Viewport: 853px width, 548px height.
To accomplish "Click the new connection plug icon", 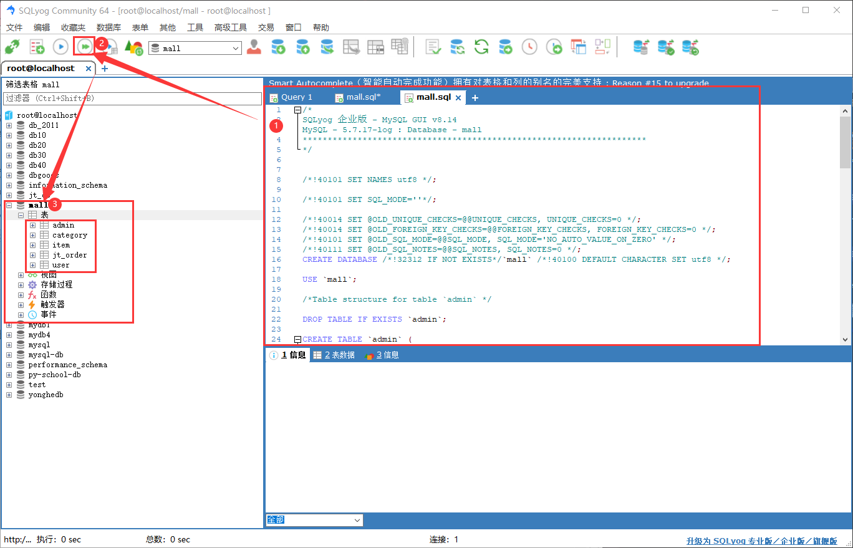I will point(12,47).
